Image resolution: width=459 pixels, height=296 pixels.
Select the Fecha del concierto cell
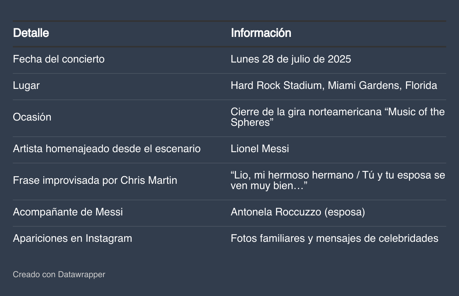pos(59,59)
